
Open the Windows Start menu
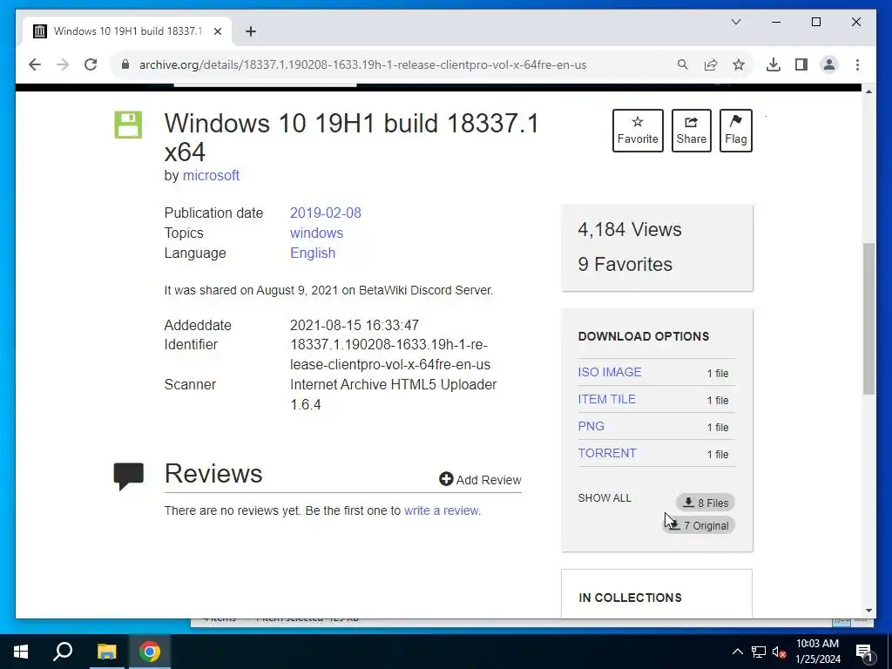(x=21, y=652)
